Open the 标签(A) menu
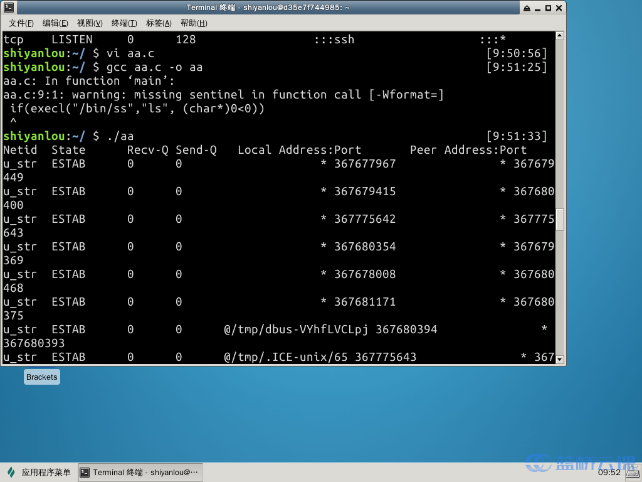 point(159,23)
